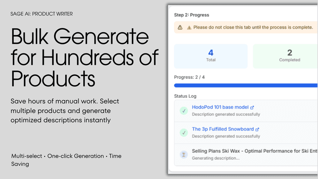Click the blue progress bar
The height and width of the screenshot is (179, 318).
click(246, 85)
